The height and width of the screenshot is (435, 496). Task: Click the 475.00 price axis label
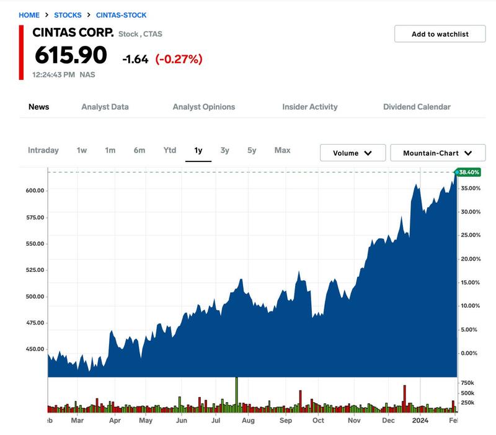[x=35, y=323]
